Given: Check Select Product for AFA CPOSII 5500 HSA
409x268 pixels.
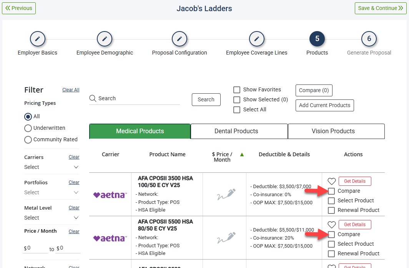Looking at the screenshot, I should [x=331, y=244].
